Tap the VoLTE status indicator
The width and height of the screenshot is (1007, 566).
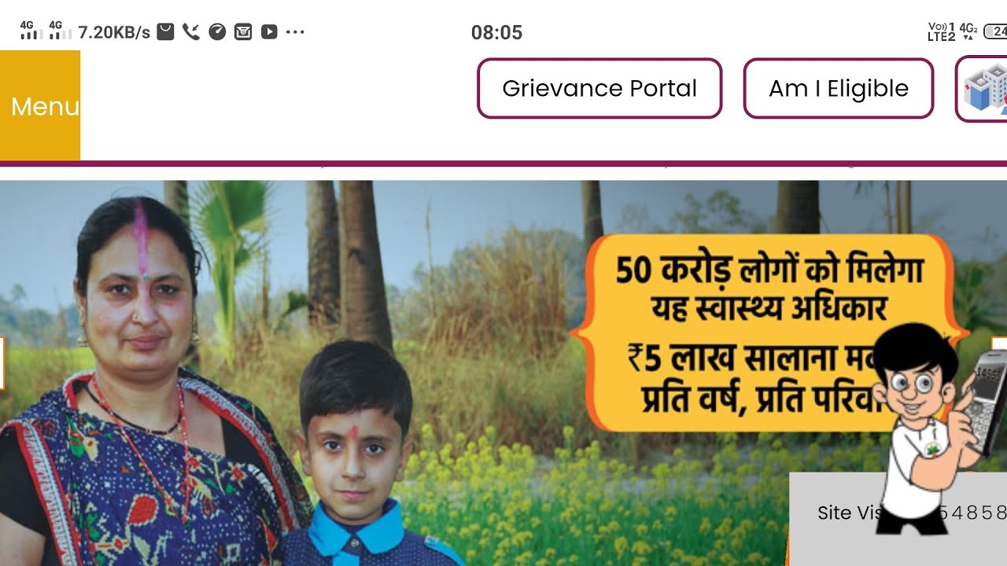tap(942, 31)
